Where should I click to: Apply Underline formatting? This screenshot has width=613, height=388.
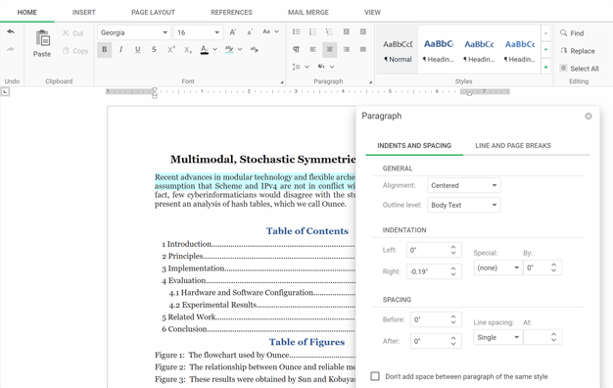[138, 50]
